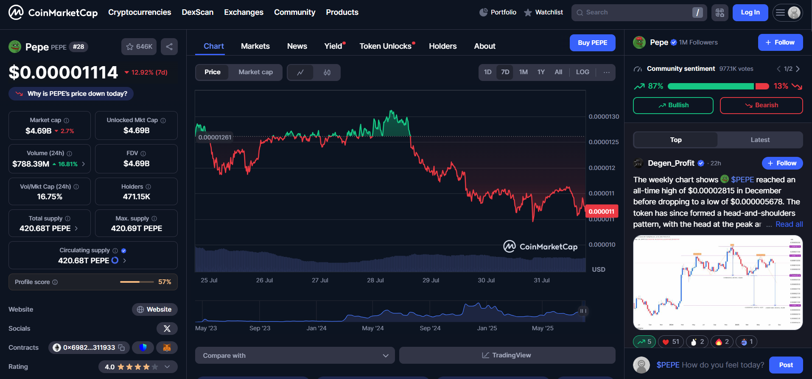This screenshot has height=379, width=812.
Task: Vote Bearish on community sentiment
Action: tap(762, 106)
